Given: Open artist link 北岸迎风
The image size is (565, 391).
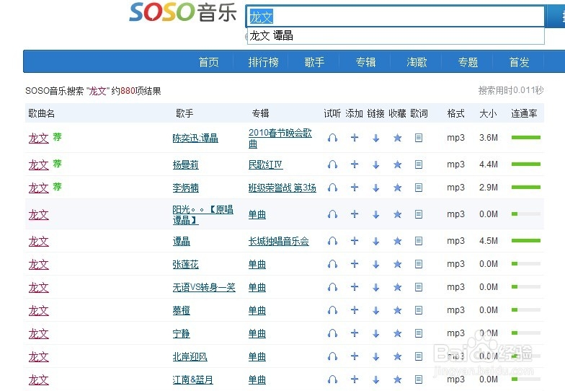Looking at the screenshot, I should pos(190,356).
